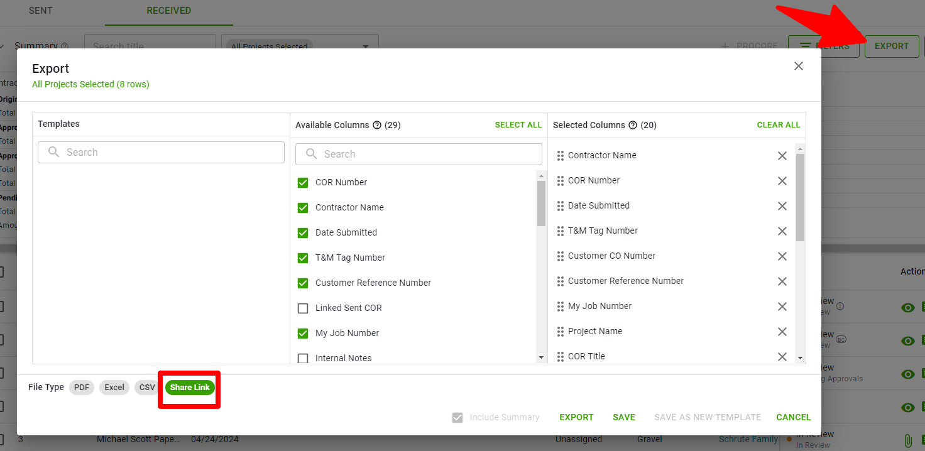Close the Export dialog with X
Viewport: 925px width, 451px height.
tap(798, 66)
